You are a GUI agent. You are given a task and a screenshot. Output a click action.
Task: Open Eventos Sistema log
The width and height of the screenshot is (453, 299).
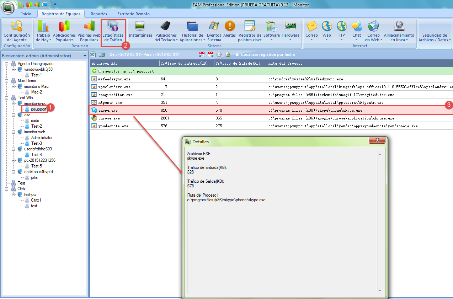[x=214, y=31]
